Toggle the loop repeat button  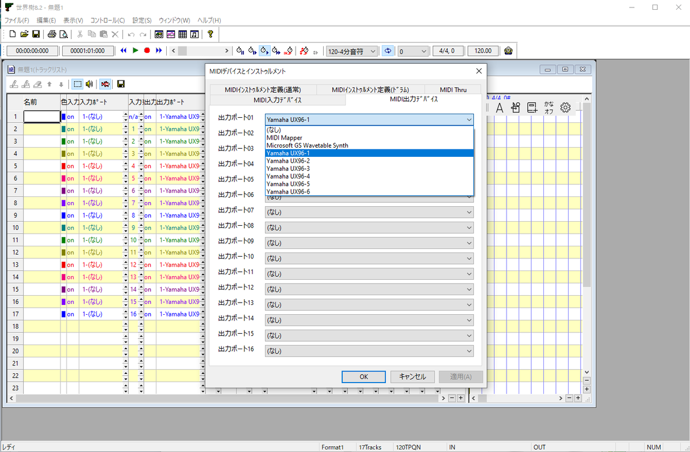pos(388,51)
